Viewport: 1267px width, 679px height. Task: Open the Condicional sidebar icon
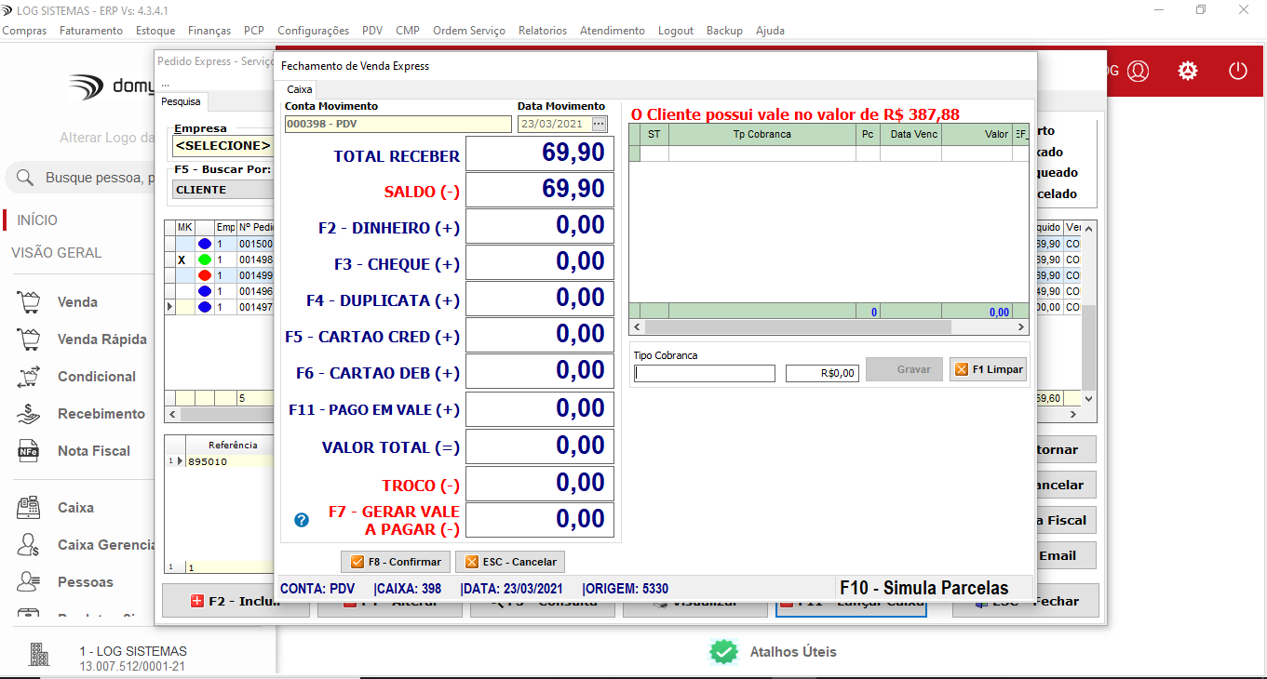pos(29,377)
